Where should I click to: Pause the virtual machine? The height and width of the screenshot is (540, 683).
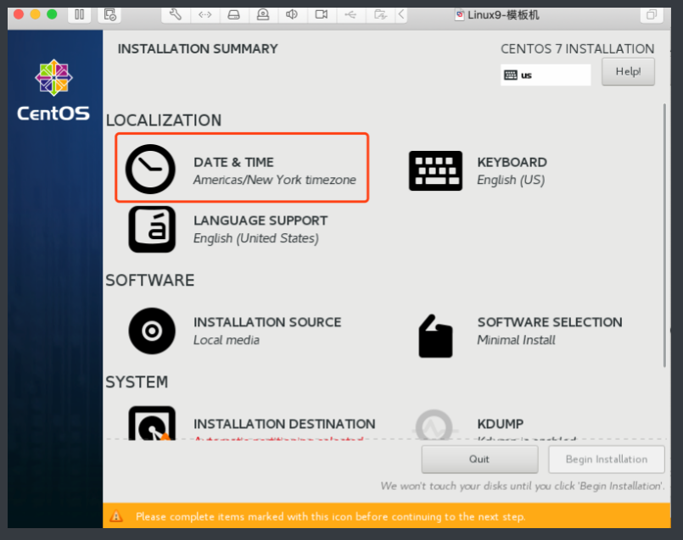79,14
